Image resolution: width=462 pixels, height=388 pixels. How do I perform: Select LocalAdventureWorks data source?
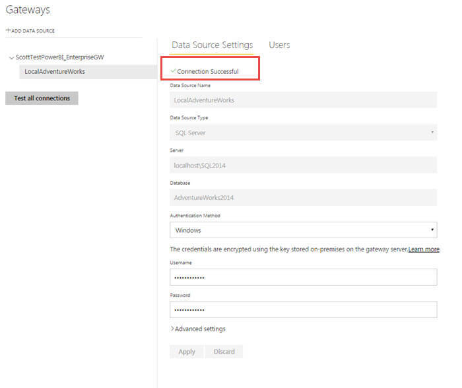click(x=59, y=72)
